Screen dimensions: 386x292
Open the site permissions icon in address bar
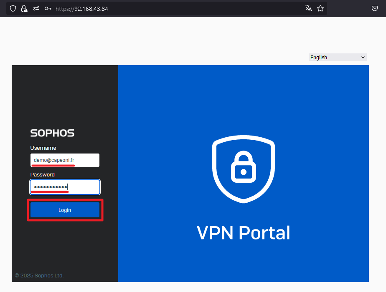36,9
